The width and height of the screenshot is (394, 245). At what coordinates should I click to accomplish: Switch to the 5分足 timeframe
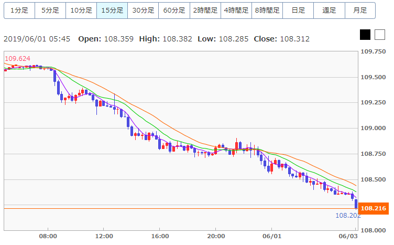[50, 10]
